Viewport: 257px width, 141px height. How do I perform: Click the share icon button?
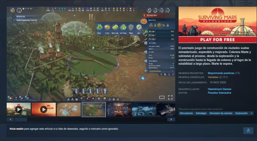tap(248, 130)
